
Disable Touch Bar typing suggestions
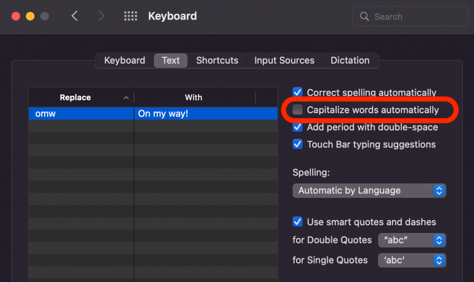click(297, 144)
